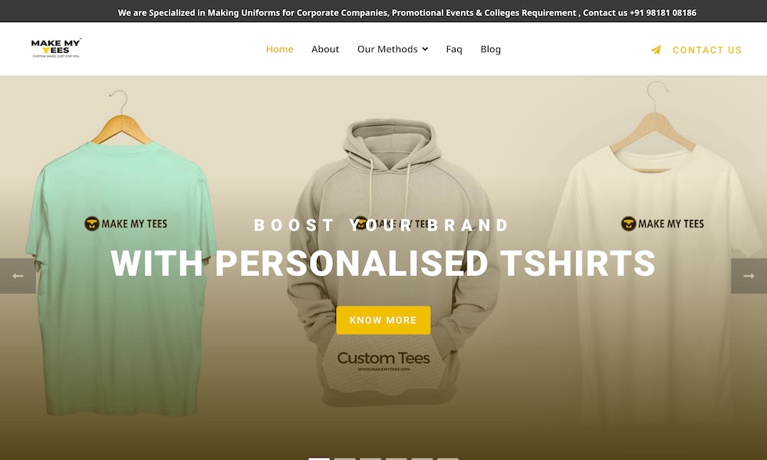Viewport: 767px width, 460px height.
Task: Click the Make My Tees badge on green t-shirt
Action: click(126, 224)
